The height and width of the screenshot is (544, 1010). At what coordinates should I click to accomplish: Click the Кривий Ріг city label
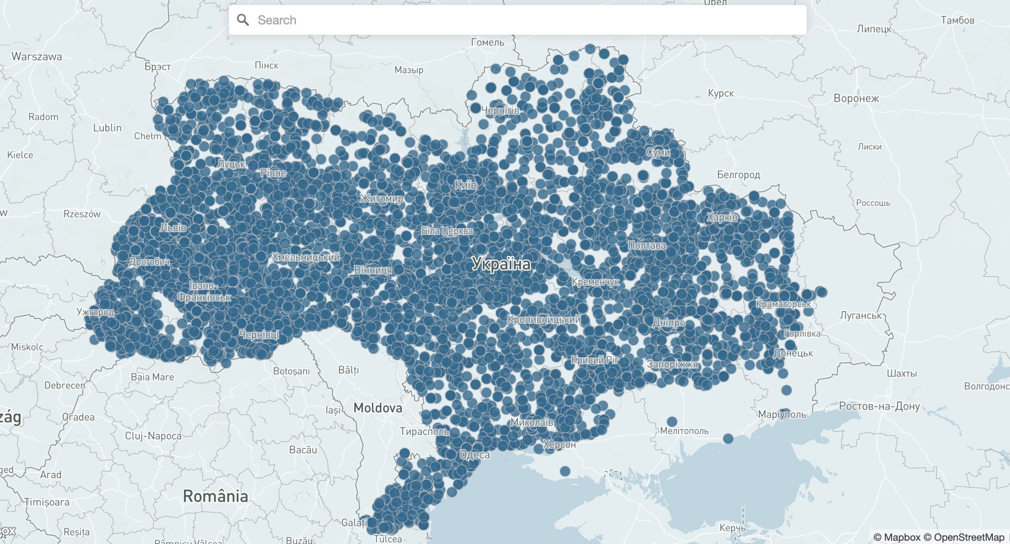tap(595, 360)
